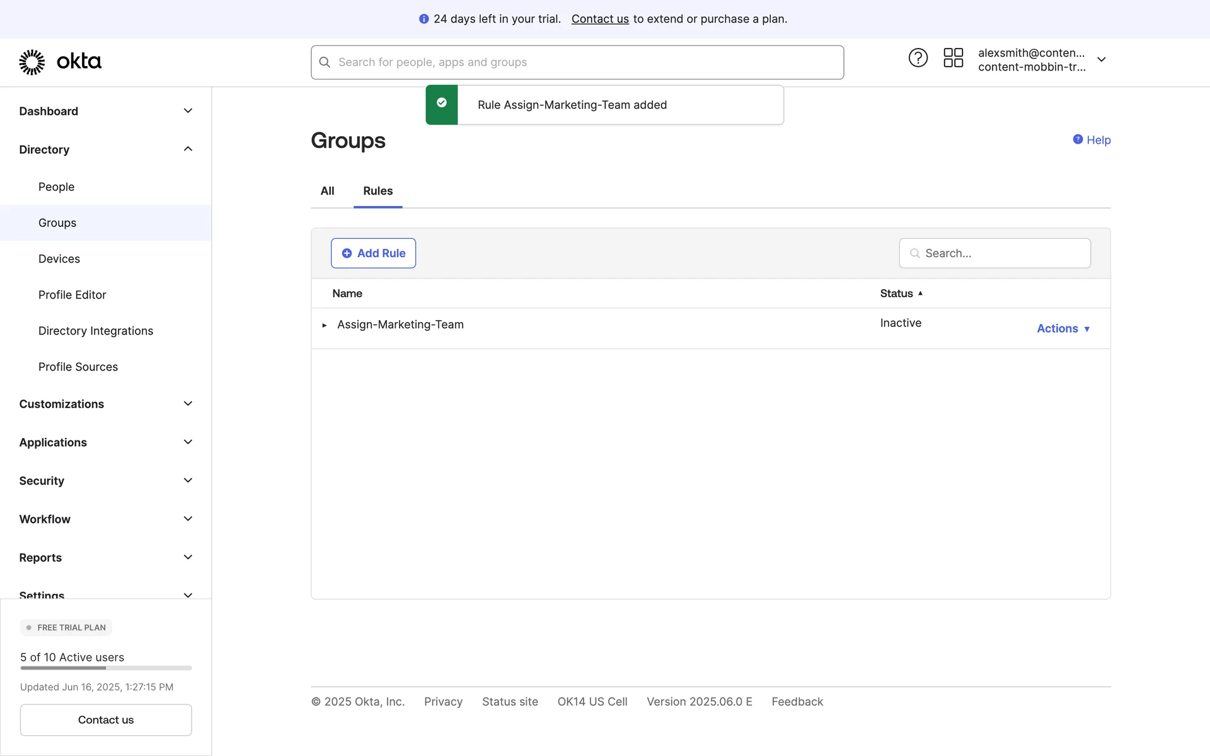Collapse the Directory sidebar section
This screenshot has height=756, width=1210.
click(x=188, y=149)
